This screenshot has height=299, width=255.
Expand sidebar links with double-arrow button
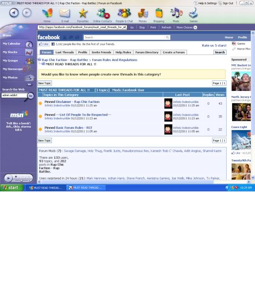click(x=30, y=85)
